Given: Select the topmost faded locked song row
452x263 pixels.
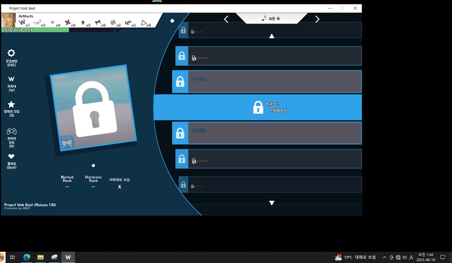Looking at the screenshot, I should pos(270,30).
